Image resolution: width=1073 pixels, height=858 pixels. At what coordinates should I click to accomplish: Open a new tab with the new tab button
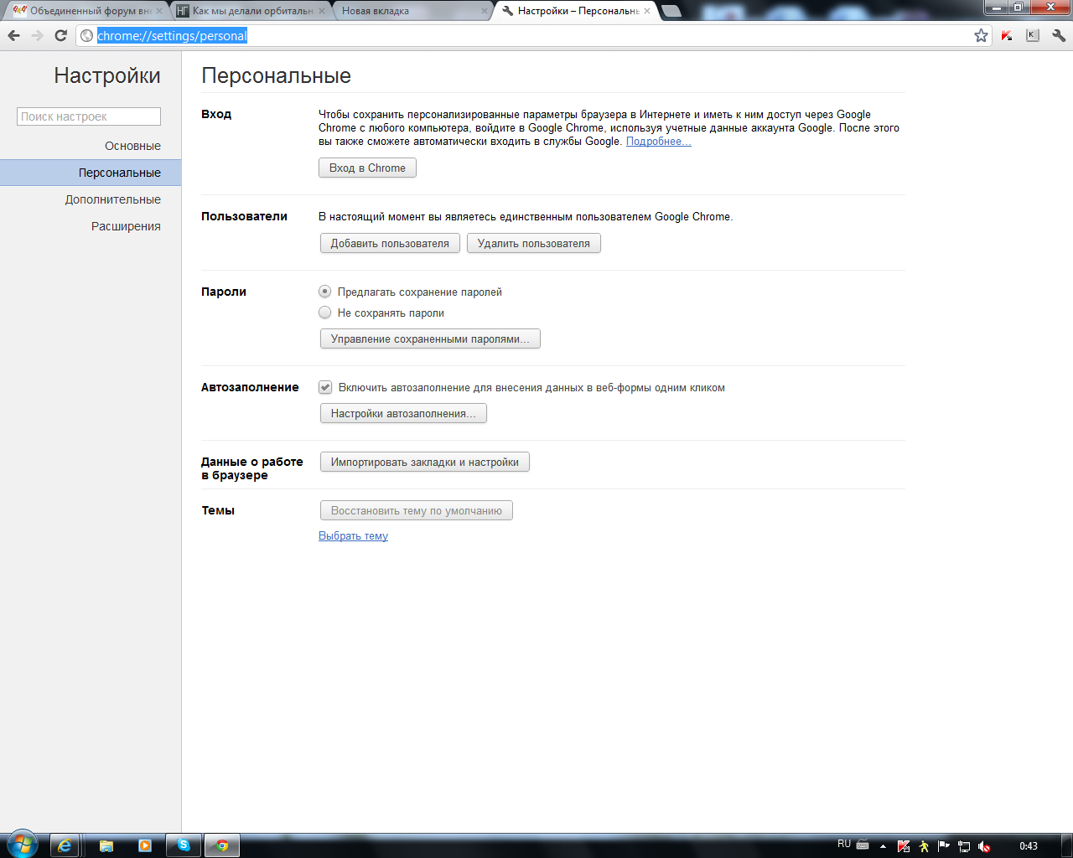(671, 11)
